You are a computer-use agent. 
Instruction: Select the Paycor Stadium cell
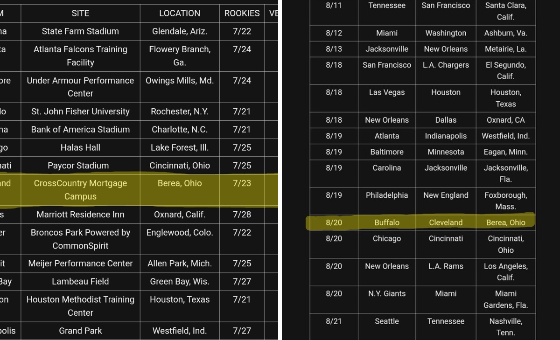point(80,166)
